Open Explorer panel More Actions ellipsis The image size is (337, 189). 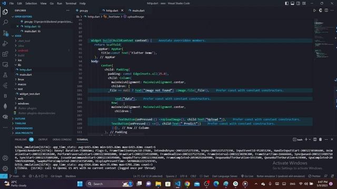[x=68, y=10]
